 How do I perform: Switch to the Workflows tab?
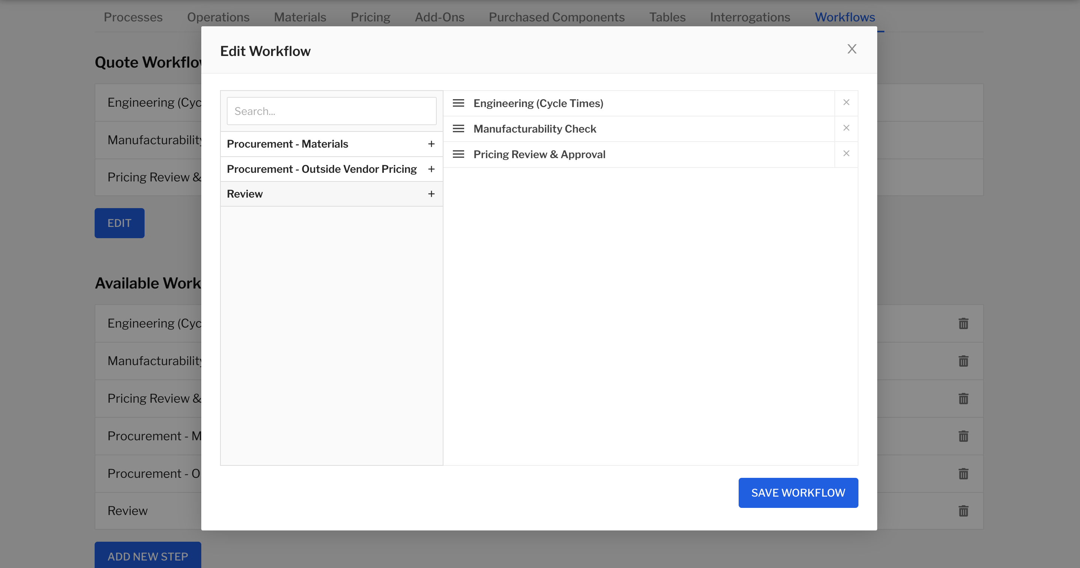(x=845, y=17)
